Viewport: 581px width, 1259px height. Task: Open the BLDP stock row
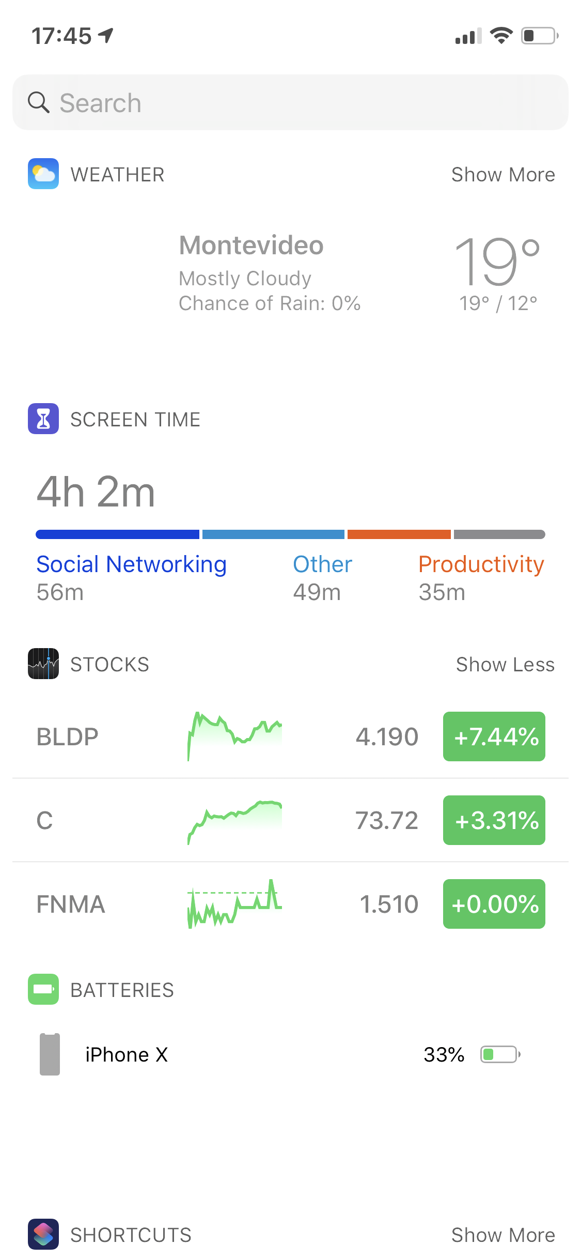tap(67, 736)
